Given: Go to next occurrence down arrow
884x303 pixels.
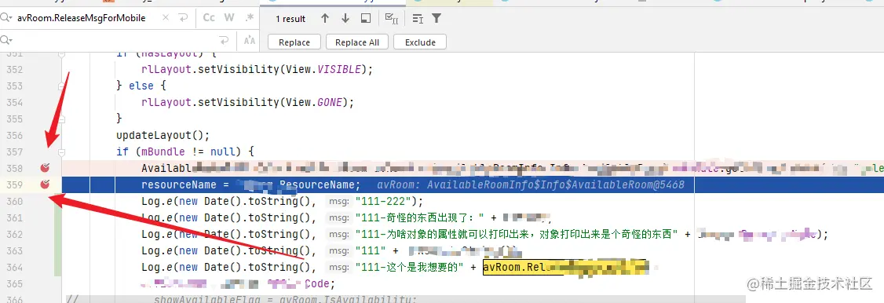Looking at the screenshot, I should coord(345,19).
